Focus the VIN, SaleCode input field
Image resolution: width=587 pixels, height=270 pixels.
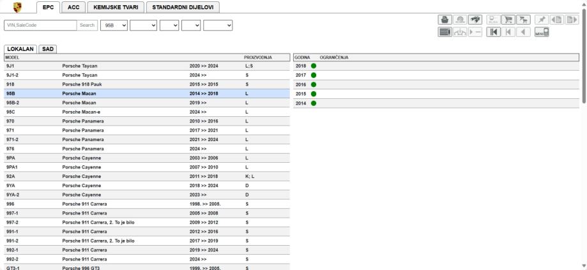tap(40, 25)
